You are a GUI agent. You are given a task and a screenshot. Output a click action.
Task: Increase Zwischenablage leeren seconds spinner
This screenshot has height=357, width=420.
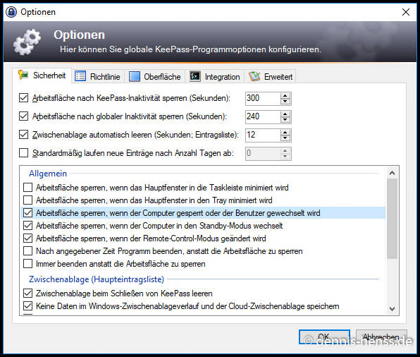(285, 132)
